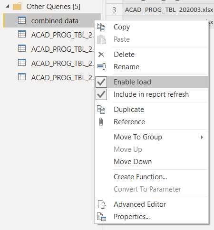Expand the Move To Group submenu arrow

pos(202,137)
